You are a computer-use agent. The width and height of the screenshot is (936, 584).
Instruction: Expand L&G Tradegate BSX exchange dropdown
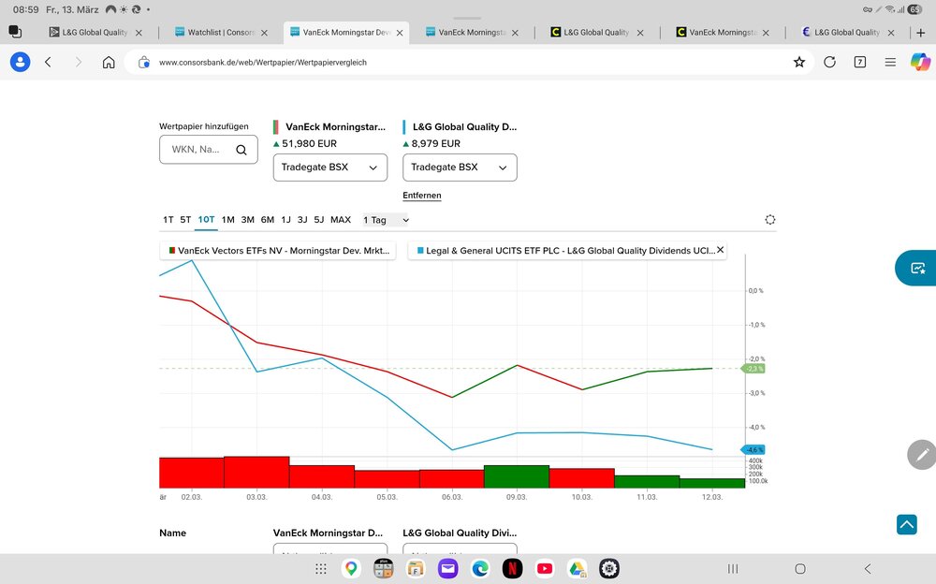coord(460,168)
